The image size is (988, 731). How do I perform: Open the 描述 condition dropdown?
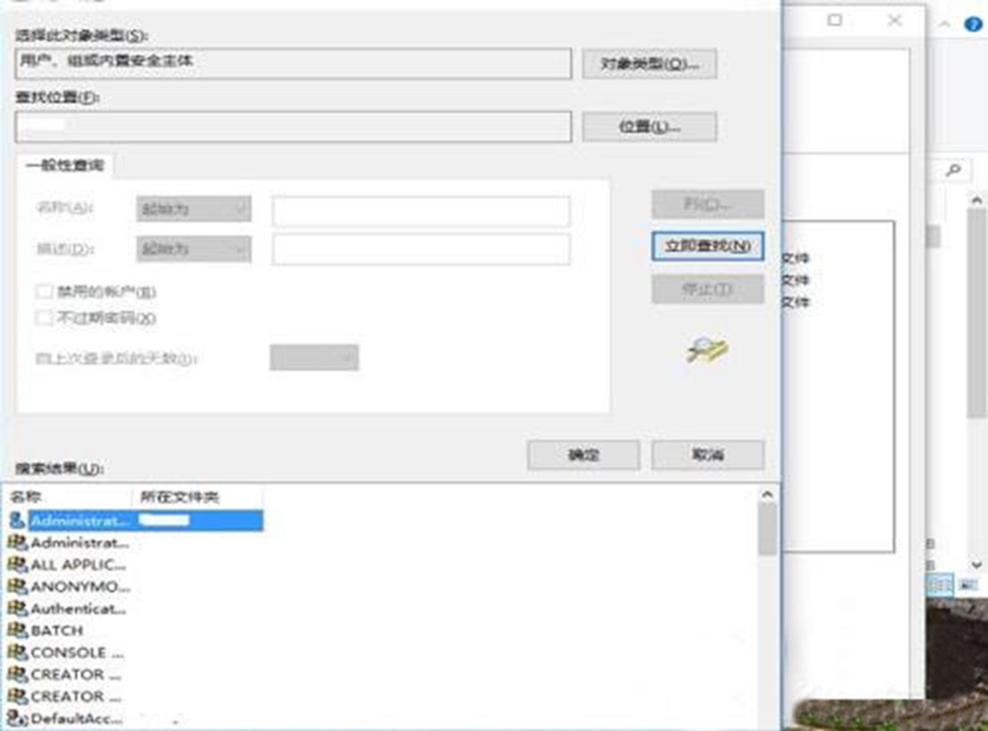tap(191, 248)
